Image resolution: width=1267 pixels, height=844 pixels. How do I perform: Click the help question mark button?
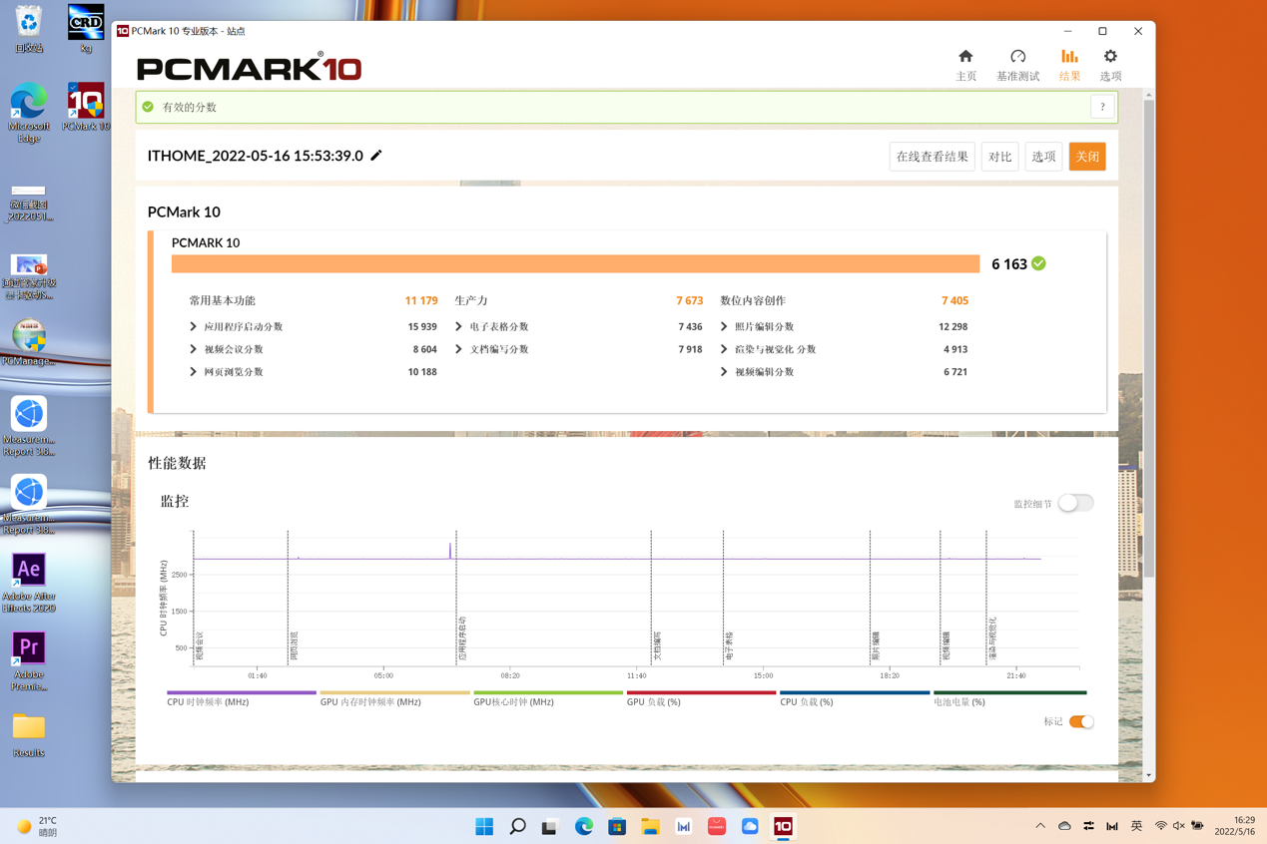click(x=1102, y=107)
